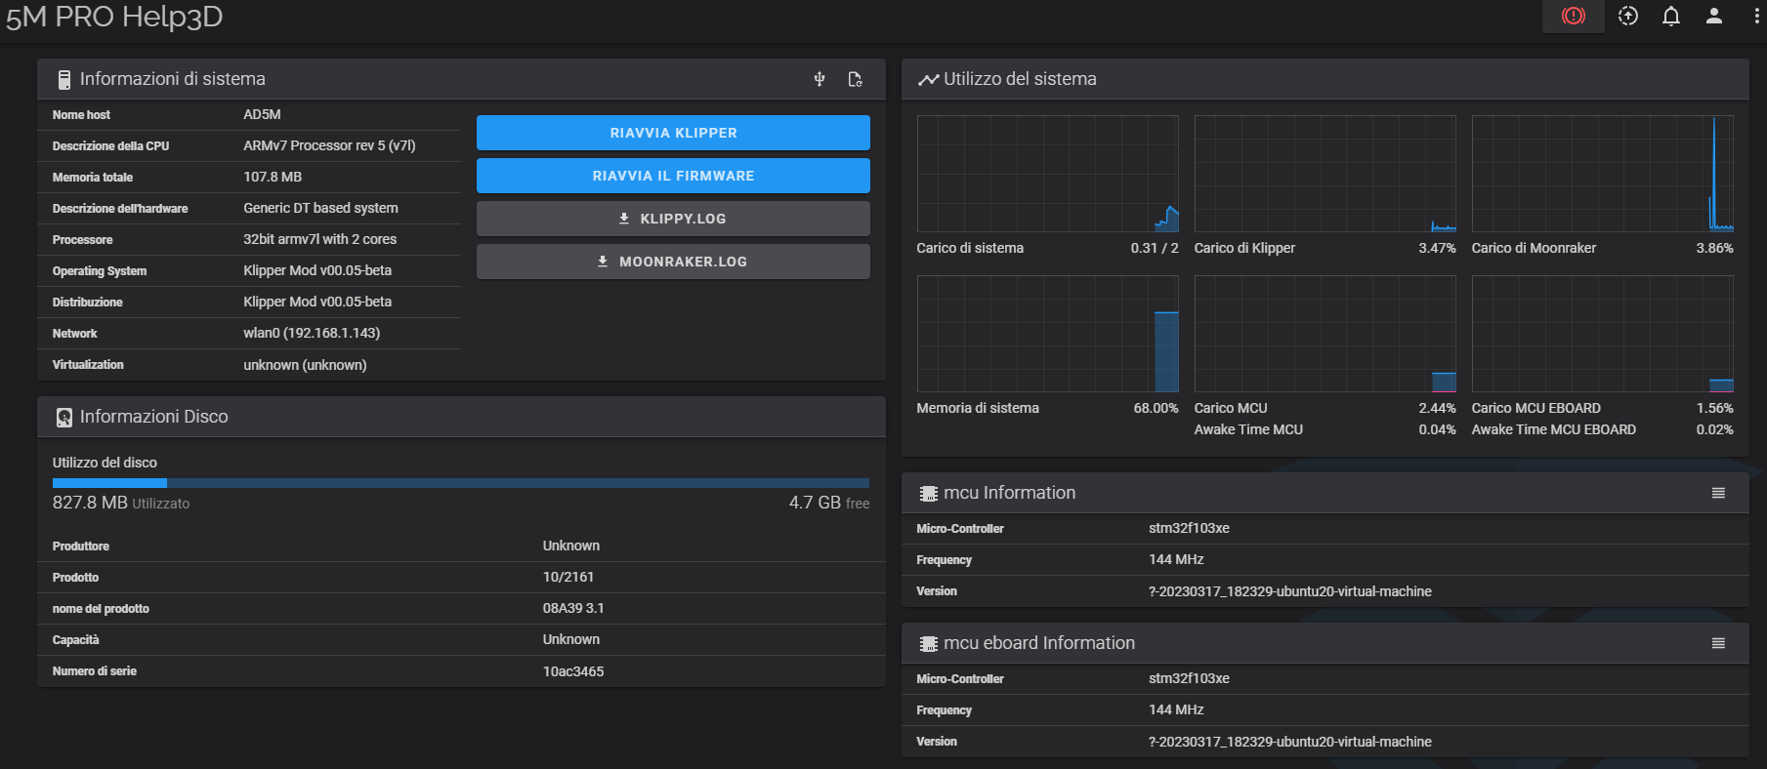This screenshot has height=769, width=1767.
Task: Click the RIAVVIA KLIPPER button
Action: point(673,133)
